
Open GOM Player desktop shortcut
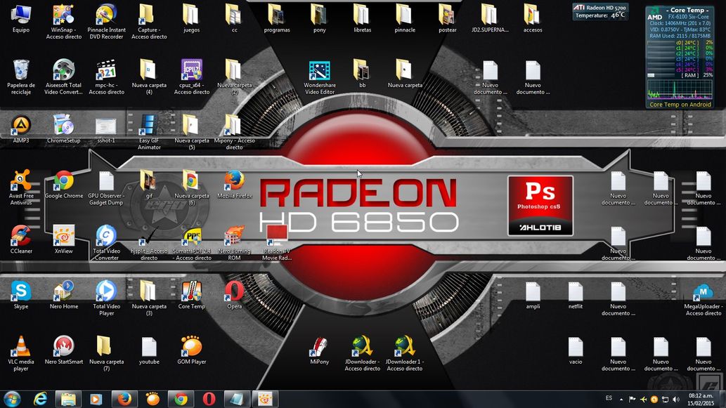(x=191, y=346)
